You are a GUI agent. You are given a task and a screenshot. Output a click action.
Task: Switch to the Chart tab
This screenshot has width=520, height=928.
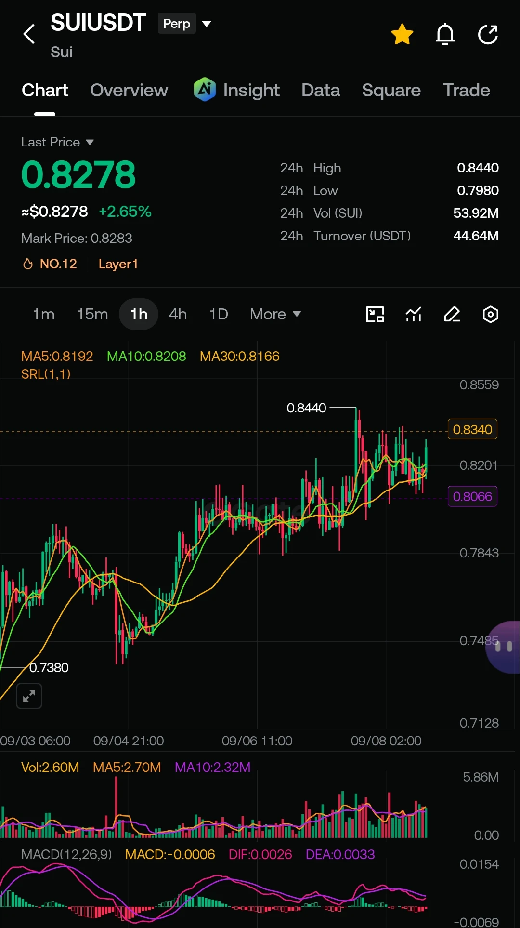pyautogui.click(x=45, y=90)
